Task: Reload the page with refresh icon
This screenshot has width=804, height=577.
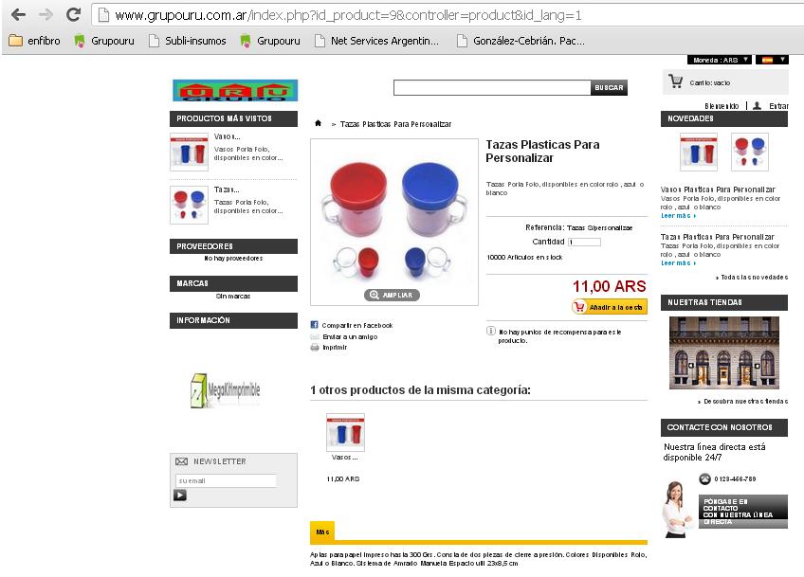Action: click(x=73, y=15)
